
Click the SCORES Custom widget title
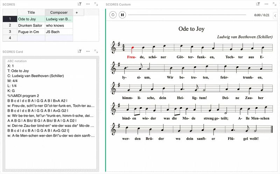click(x=118, y=5)
